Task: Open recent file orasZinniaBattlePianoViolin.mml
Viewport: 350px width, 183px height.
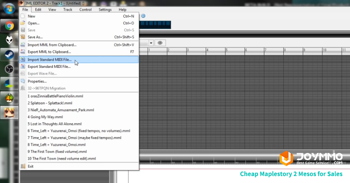Action: tap(79, 96)
